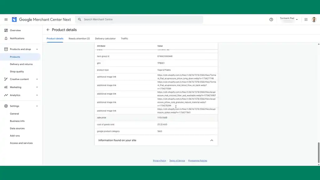The height and width of the screenshot is (180, 320).
Task: Click the cost of goods sold label
Action: tap(106, 124)
